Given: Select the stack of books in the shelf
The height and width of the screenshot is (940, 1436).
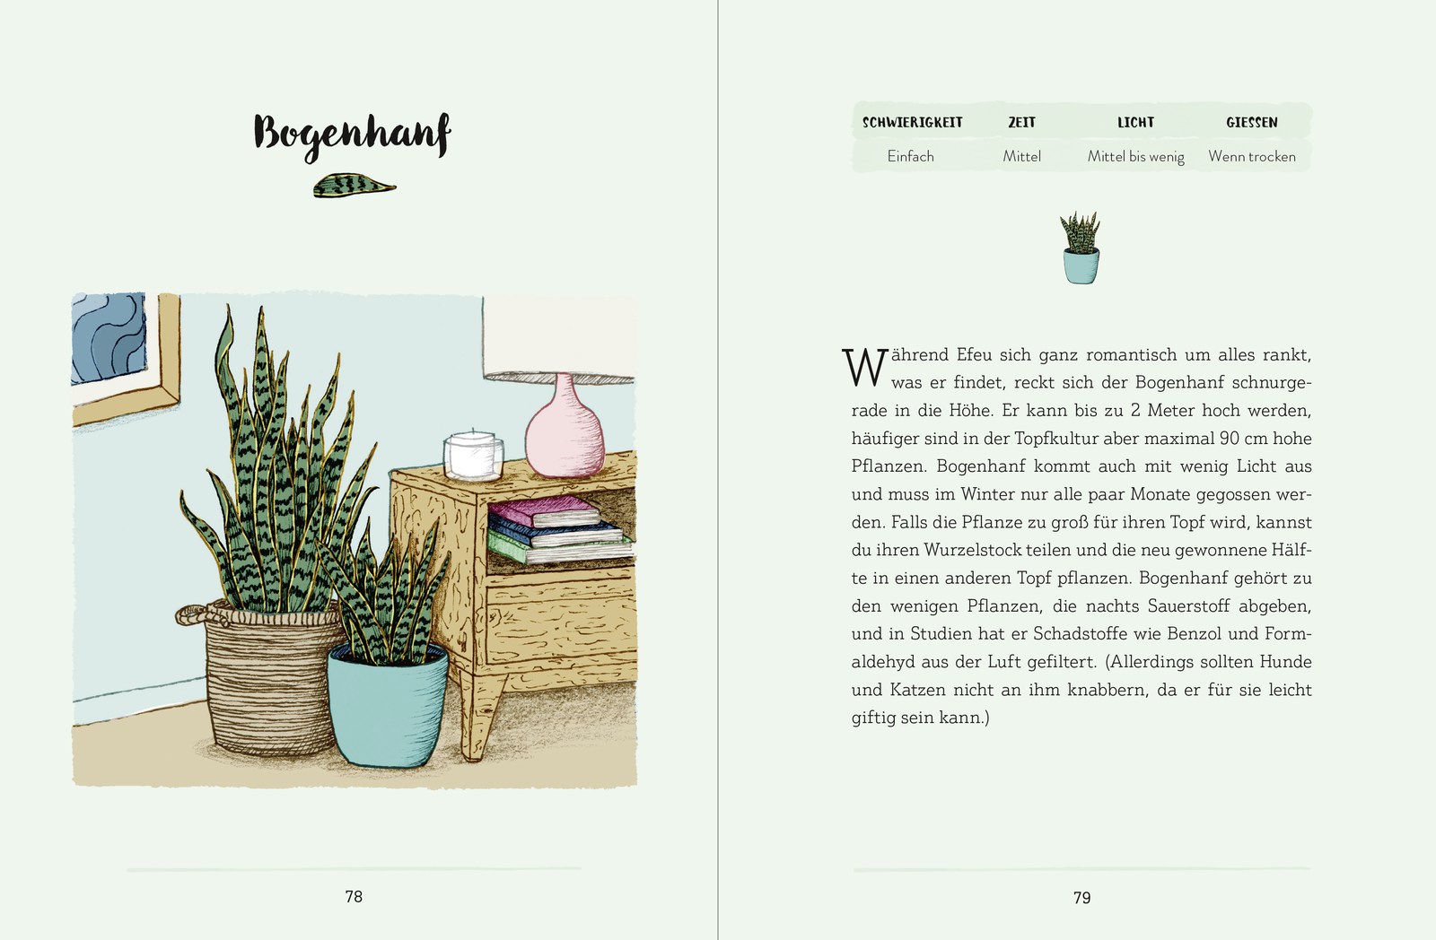Looking at the screenshot, I should tap(558, 529).
